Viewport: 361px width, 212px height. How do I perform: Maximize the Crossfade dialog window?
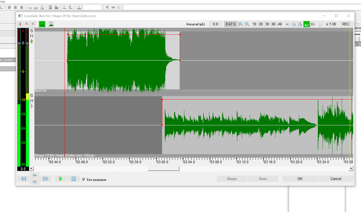point(336,16)
